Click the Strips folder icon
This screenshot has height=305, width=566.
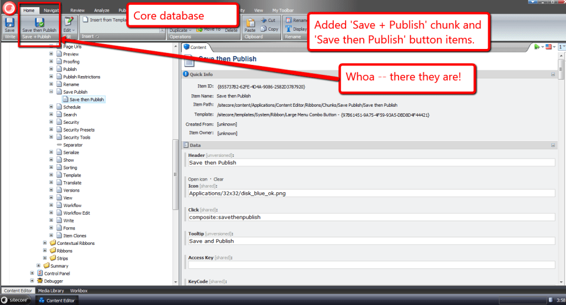point(52,258)
